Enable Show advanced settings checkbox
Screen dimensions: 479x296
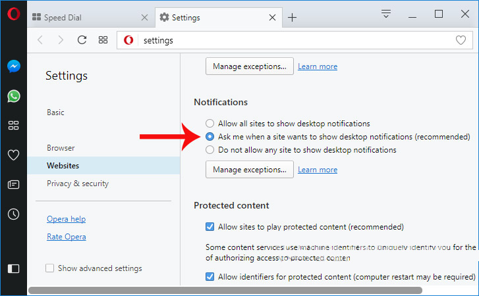[49, 268]
